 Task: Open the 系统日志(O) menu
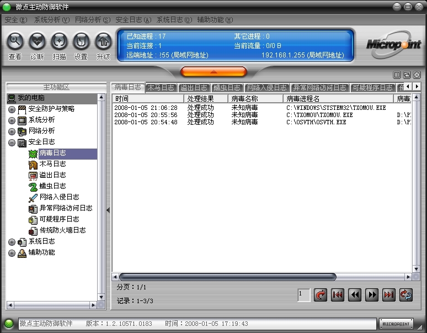[174, 20]
